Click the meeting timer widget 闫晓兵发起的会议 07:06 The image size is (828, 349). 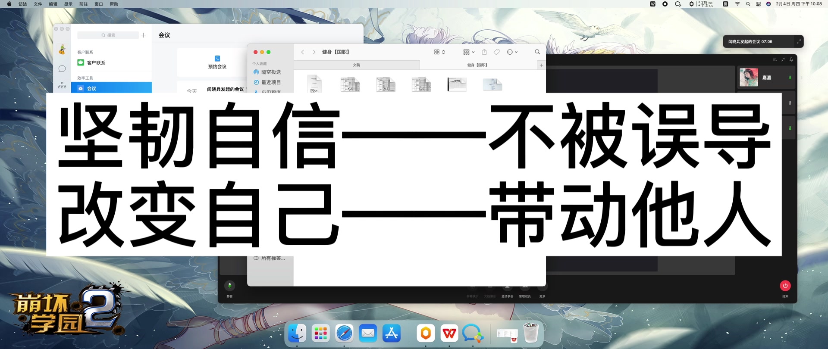(x=750, y=41)
